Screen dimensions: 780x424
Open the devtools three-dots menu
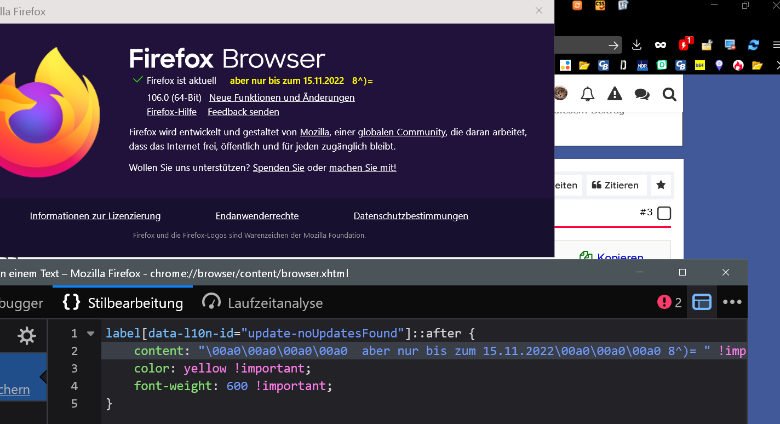[732, 302]
